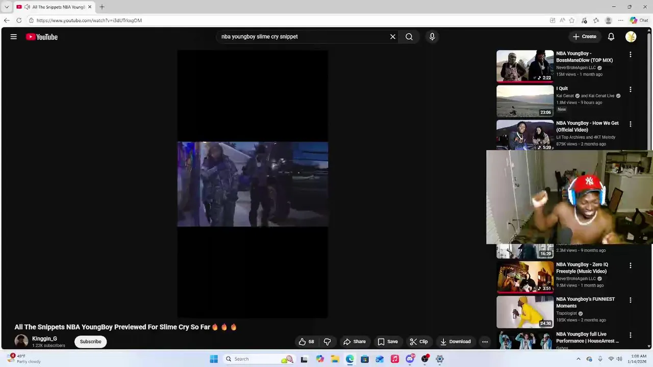
Task: Subscribe to Kinggin_G channel
Action: click(x=90, y=342)
